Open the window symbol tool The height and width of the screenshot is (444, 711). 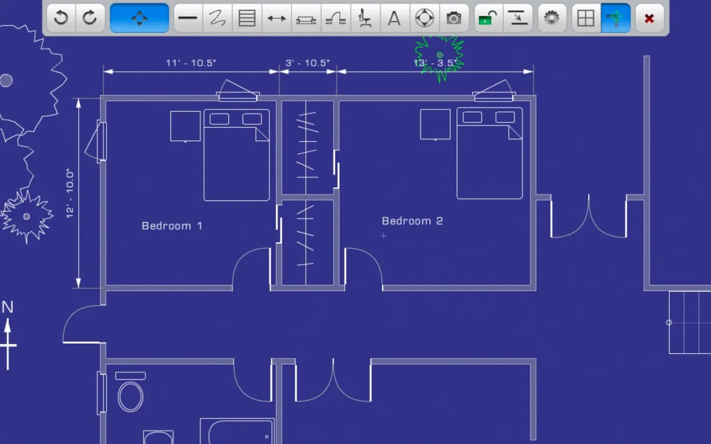[x=306, y=18]
